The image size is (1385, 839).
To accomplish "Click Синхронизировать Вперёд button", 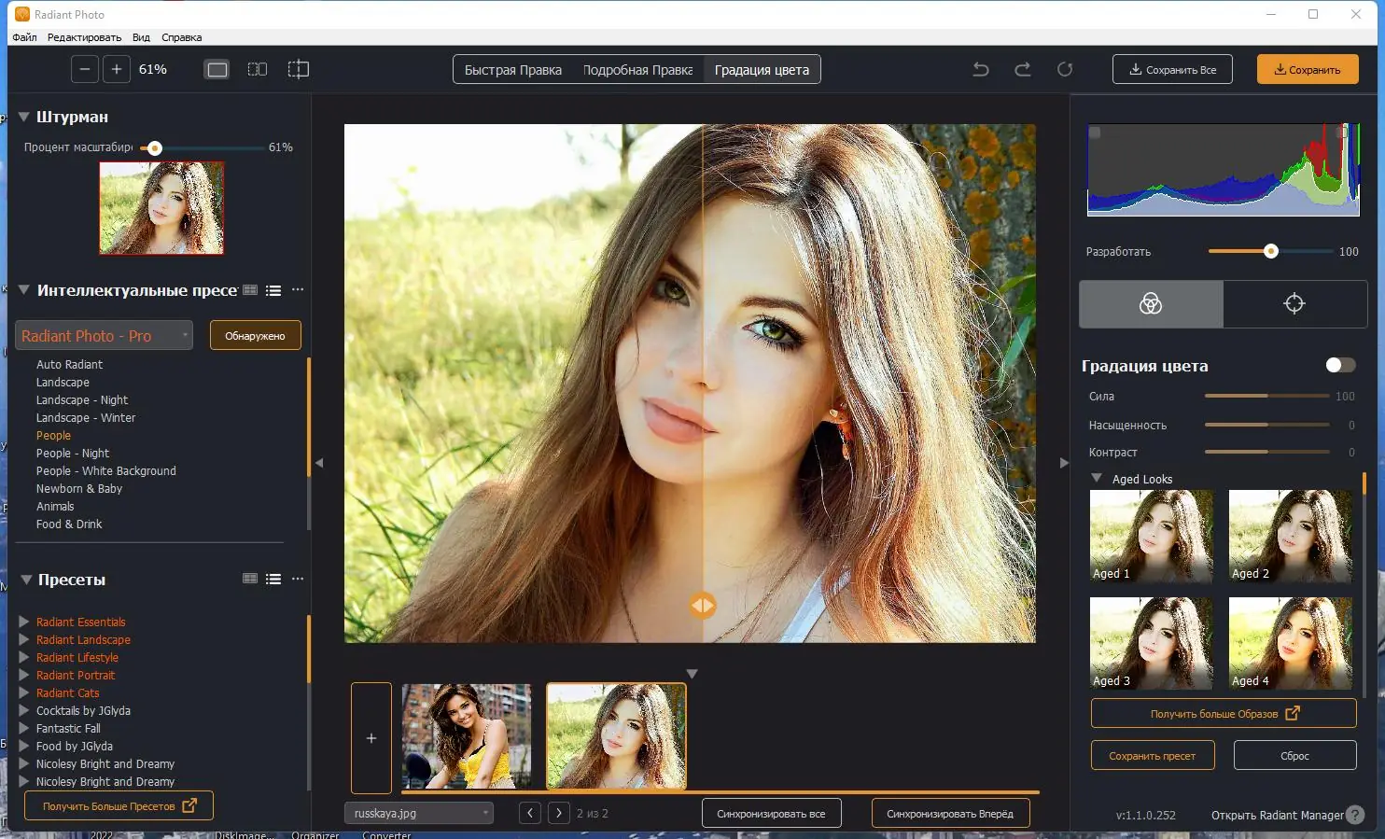I will tap(950, 814).
